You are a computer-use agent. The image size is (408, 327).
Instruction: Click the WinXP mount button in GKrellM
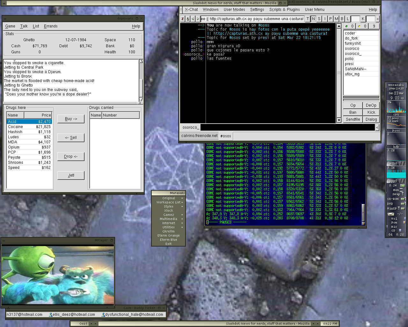pos(403,208)
